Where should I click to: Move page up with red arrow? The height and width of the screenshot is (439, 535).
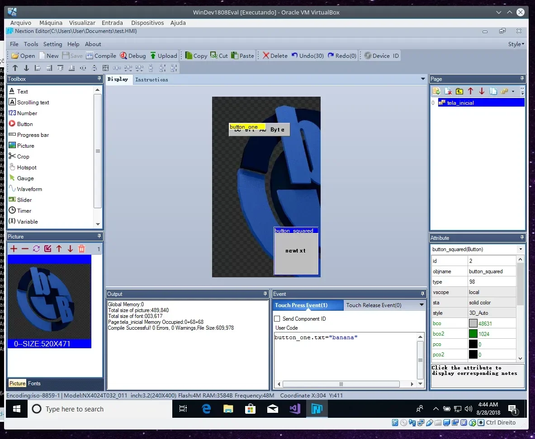[x=470, y=91]
